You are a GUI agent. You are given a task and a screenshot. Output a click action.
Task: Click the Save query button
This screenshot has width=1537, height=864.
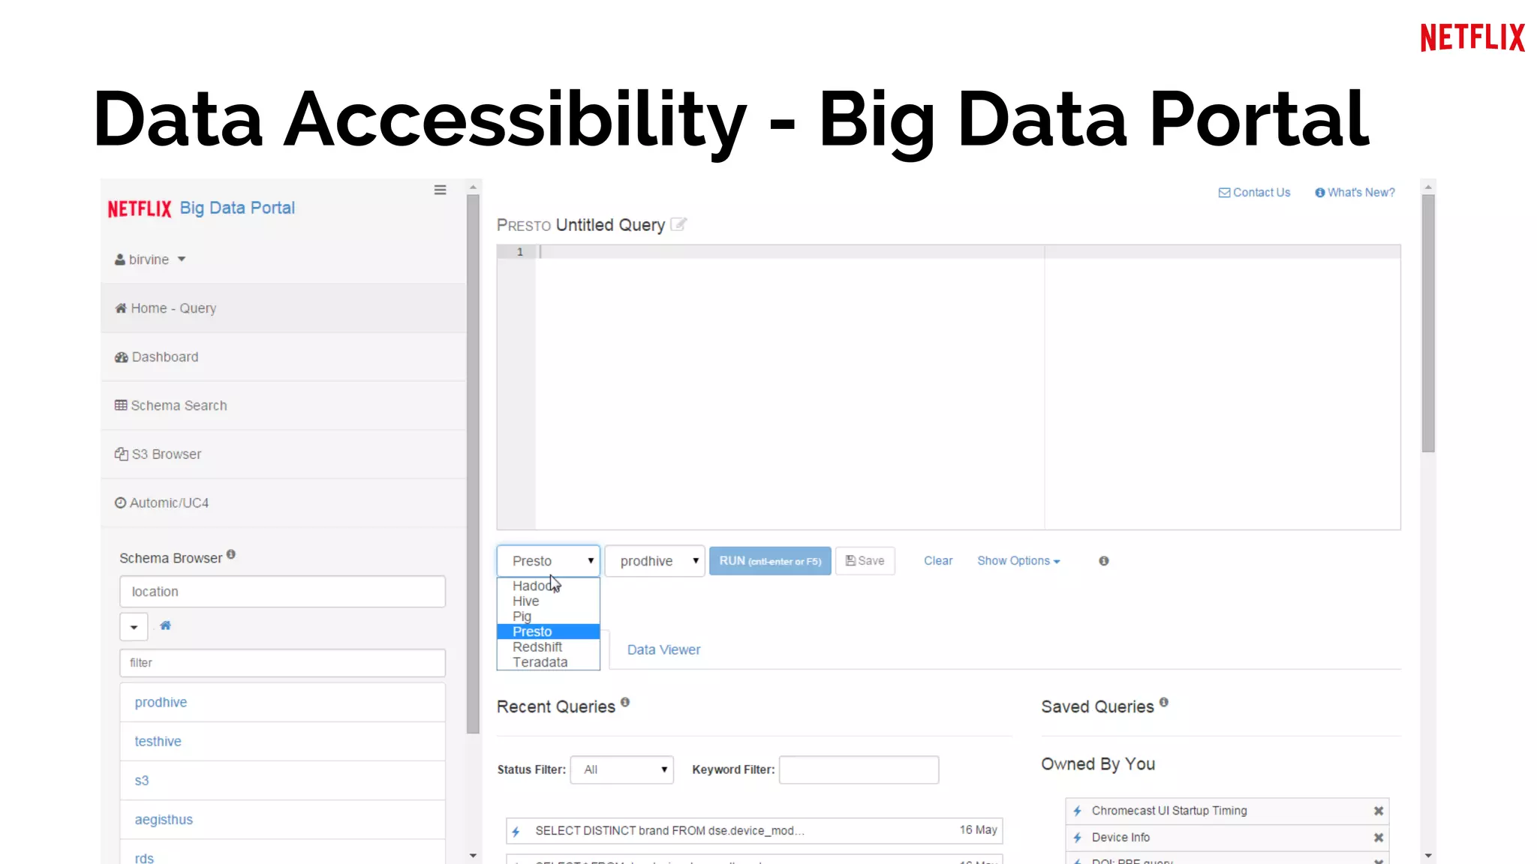(865, 561)
